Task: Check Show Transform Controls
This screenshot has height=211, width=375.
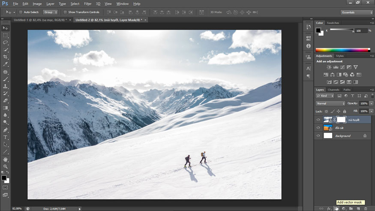Action: pos(65,12)
